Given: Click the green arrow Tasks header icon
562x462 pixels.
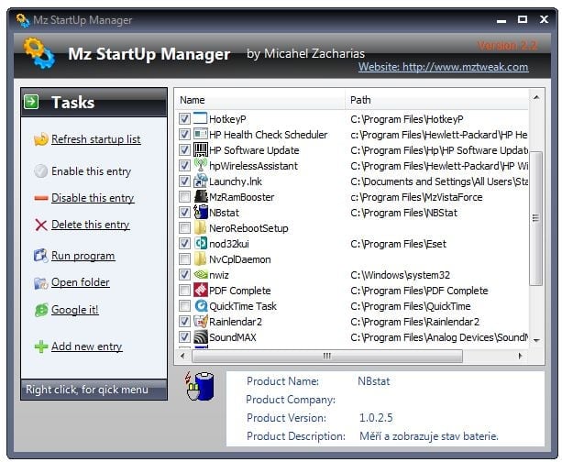Looking at the screenshot, I should [31, 102].
